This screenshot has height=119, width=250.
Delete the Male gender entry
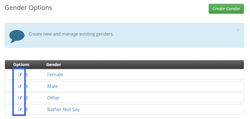(26, 86)
